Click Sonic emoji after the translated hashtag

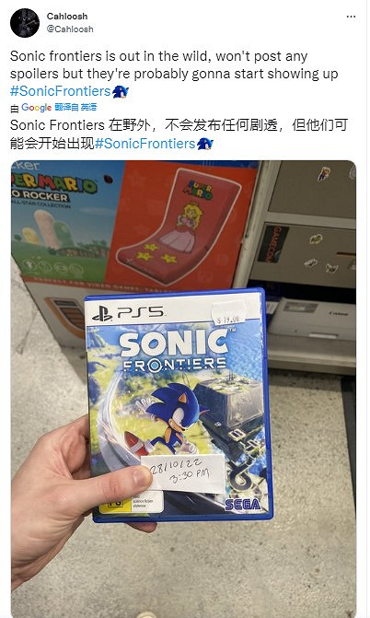point(205,144)
